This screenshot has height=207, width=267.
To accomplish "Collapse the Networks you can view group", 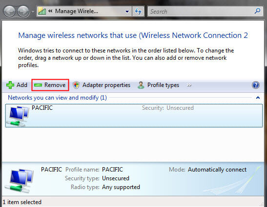I will click(258, 98).
